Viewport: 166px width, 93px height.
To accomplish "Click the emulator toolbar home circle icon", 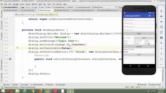I will tap(161, 54).
